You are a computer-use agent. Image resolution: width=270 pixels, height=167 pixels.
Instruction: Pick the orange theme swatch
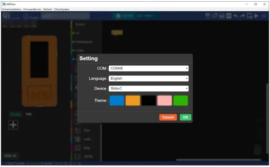133,100
